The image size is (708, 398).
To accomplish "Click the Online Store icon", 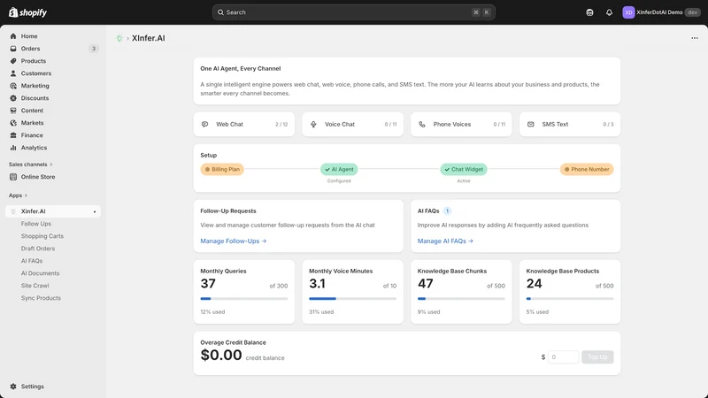I will (x=13, y=177).
